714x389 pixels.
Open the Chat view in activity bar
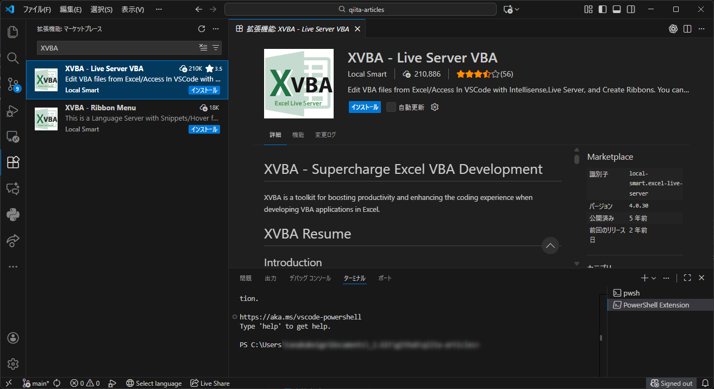(x=12, y=189)
